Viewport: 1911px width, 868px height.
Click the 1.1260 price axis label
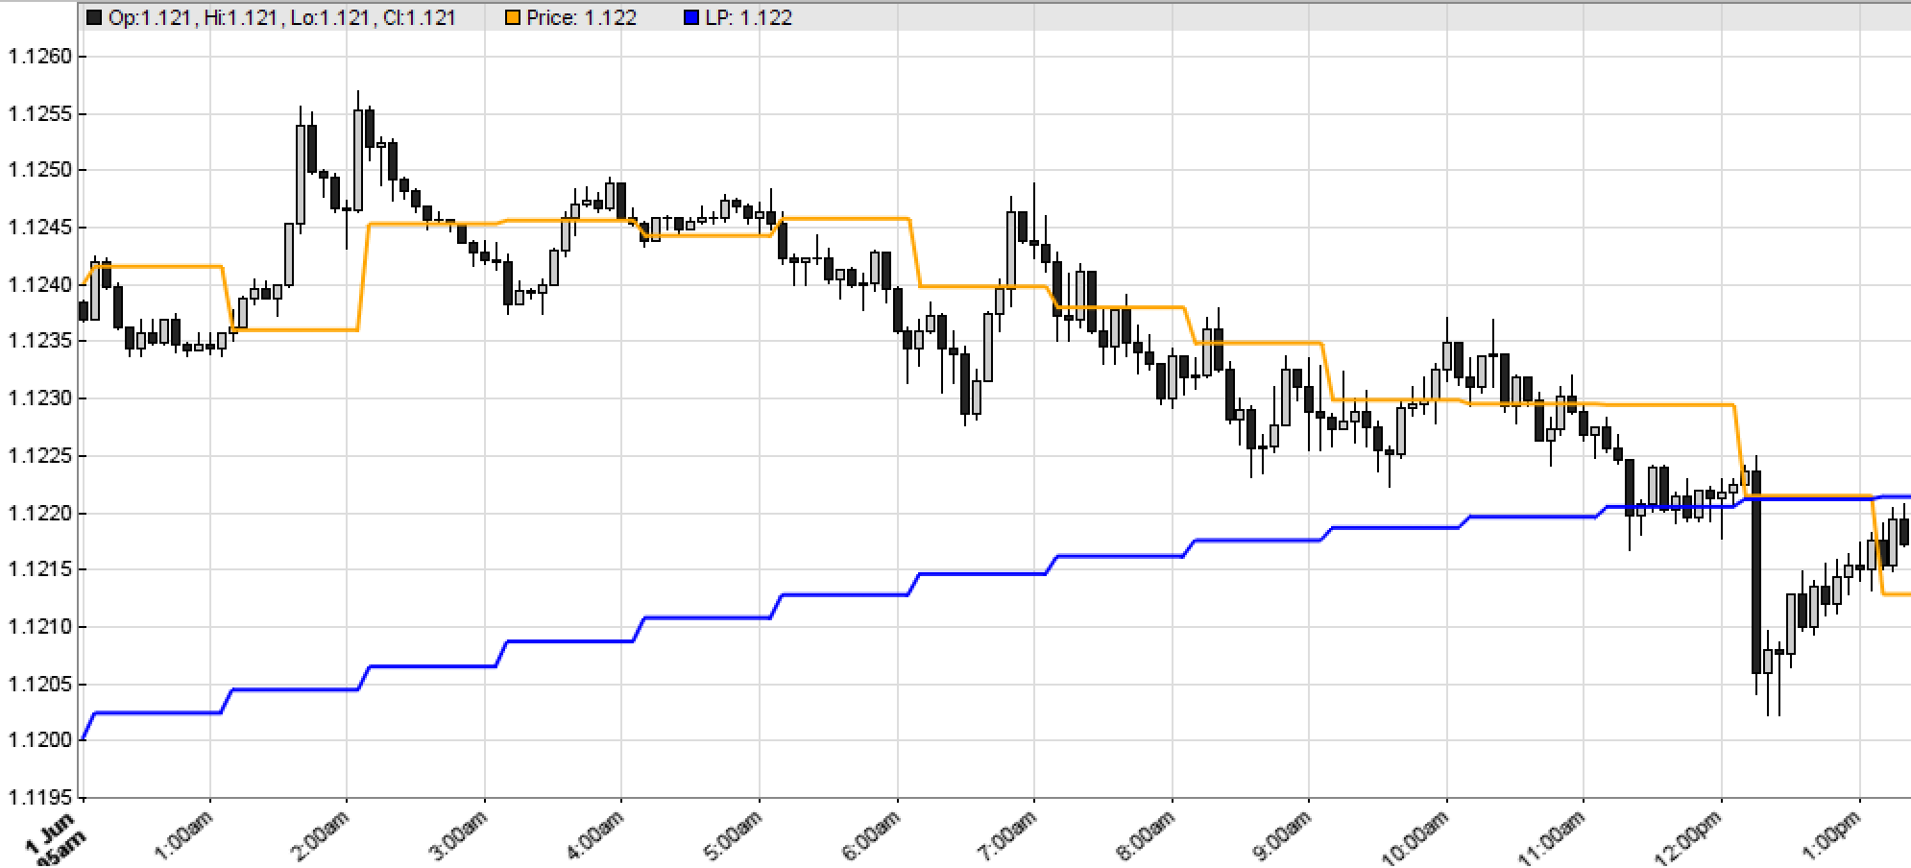tap(39, 57)
